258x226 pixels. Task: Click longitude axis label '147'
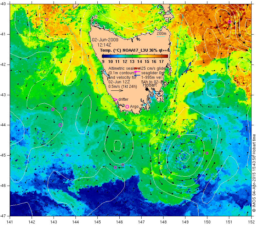pos(141,222)
